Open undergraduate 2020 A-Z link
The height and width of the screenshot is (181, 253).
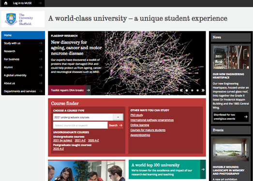pyautogui.click(x=93, y=140)
